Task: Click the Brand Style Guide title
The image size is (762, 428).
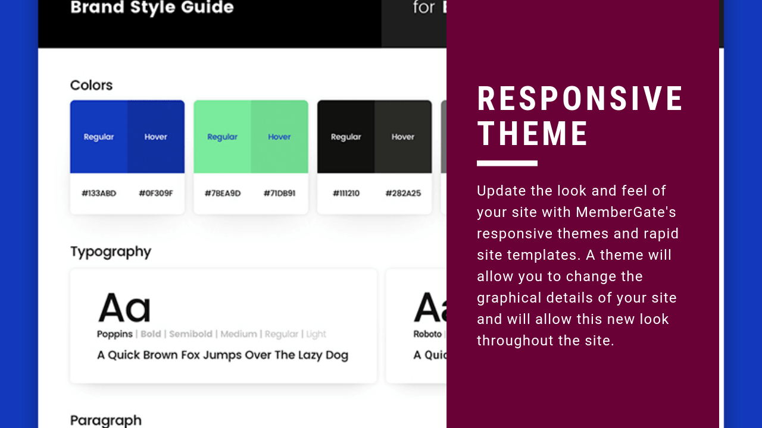Action: pyautogui.click(x=152, y=8)
